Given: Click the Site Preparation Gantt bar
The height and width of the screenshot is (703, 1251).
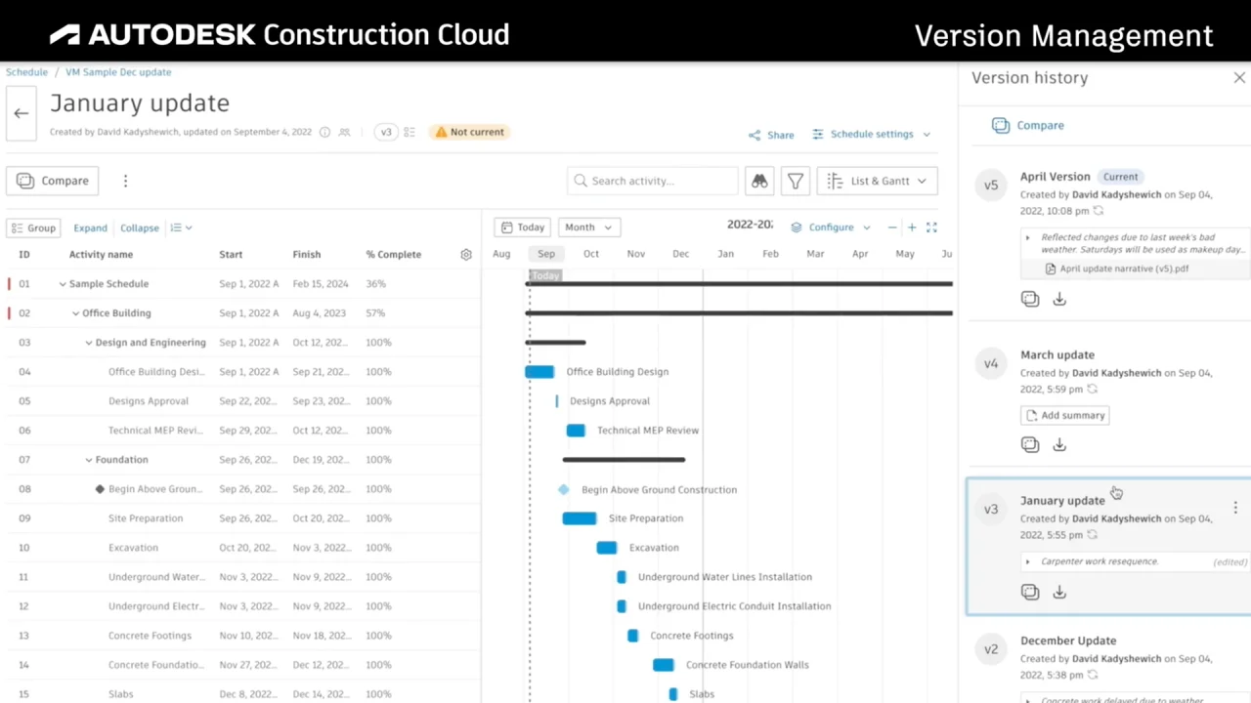Looking at the screenshot, I should pyautogui.click(x=580, y=518).
